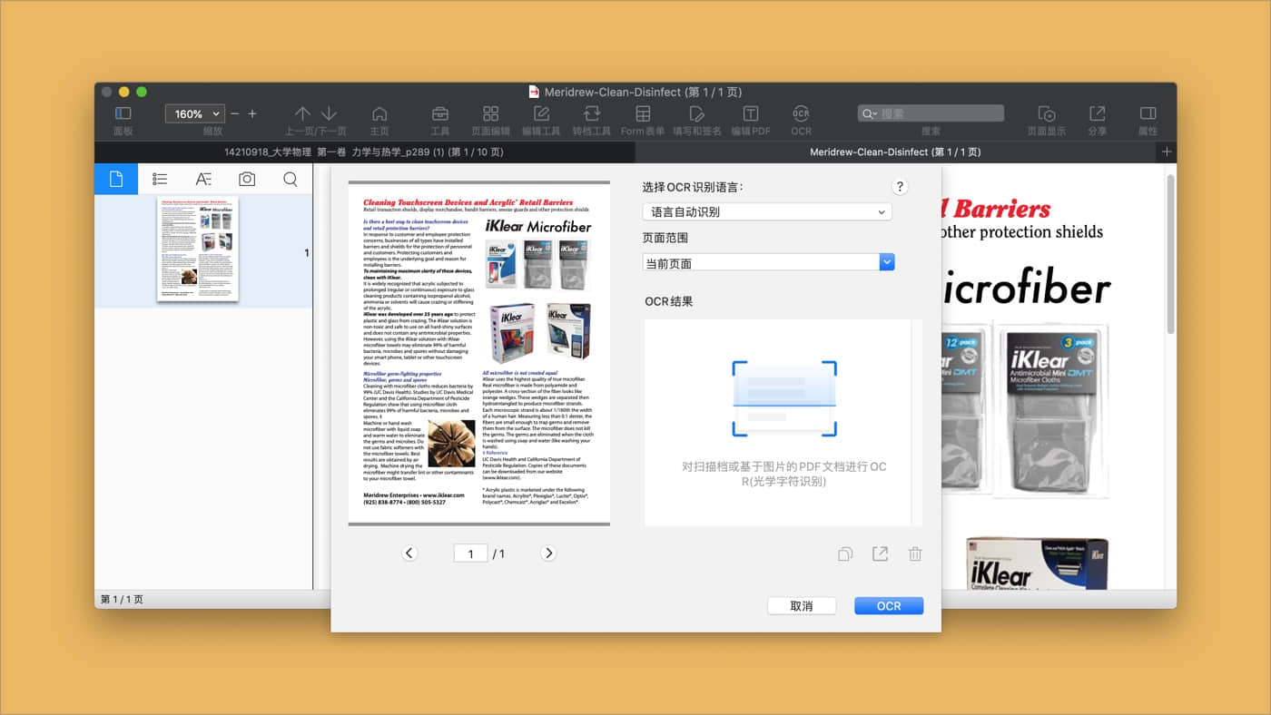
Task: Click the 选择 OCR 识别语言 label
Action: [693, 187]
